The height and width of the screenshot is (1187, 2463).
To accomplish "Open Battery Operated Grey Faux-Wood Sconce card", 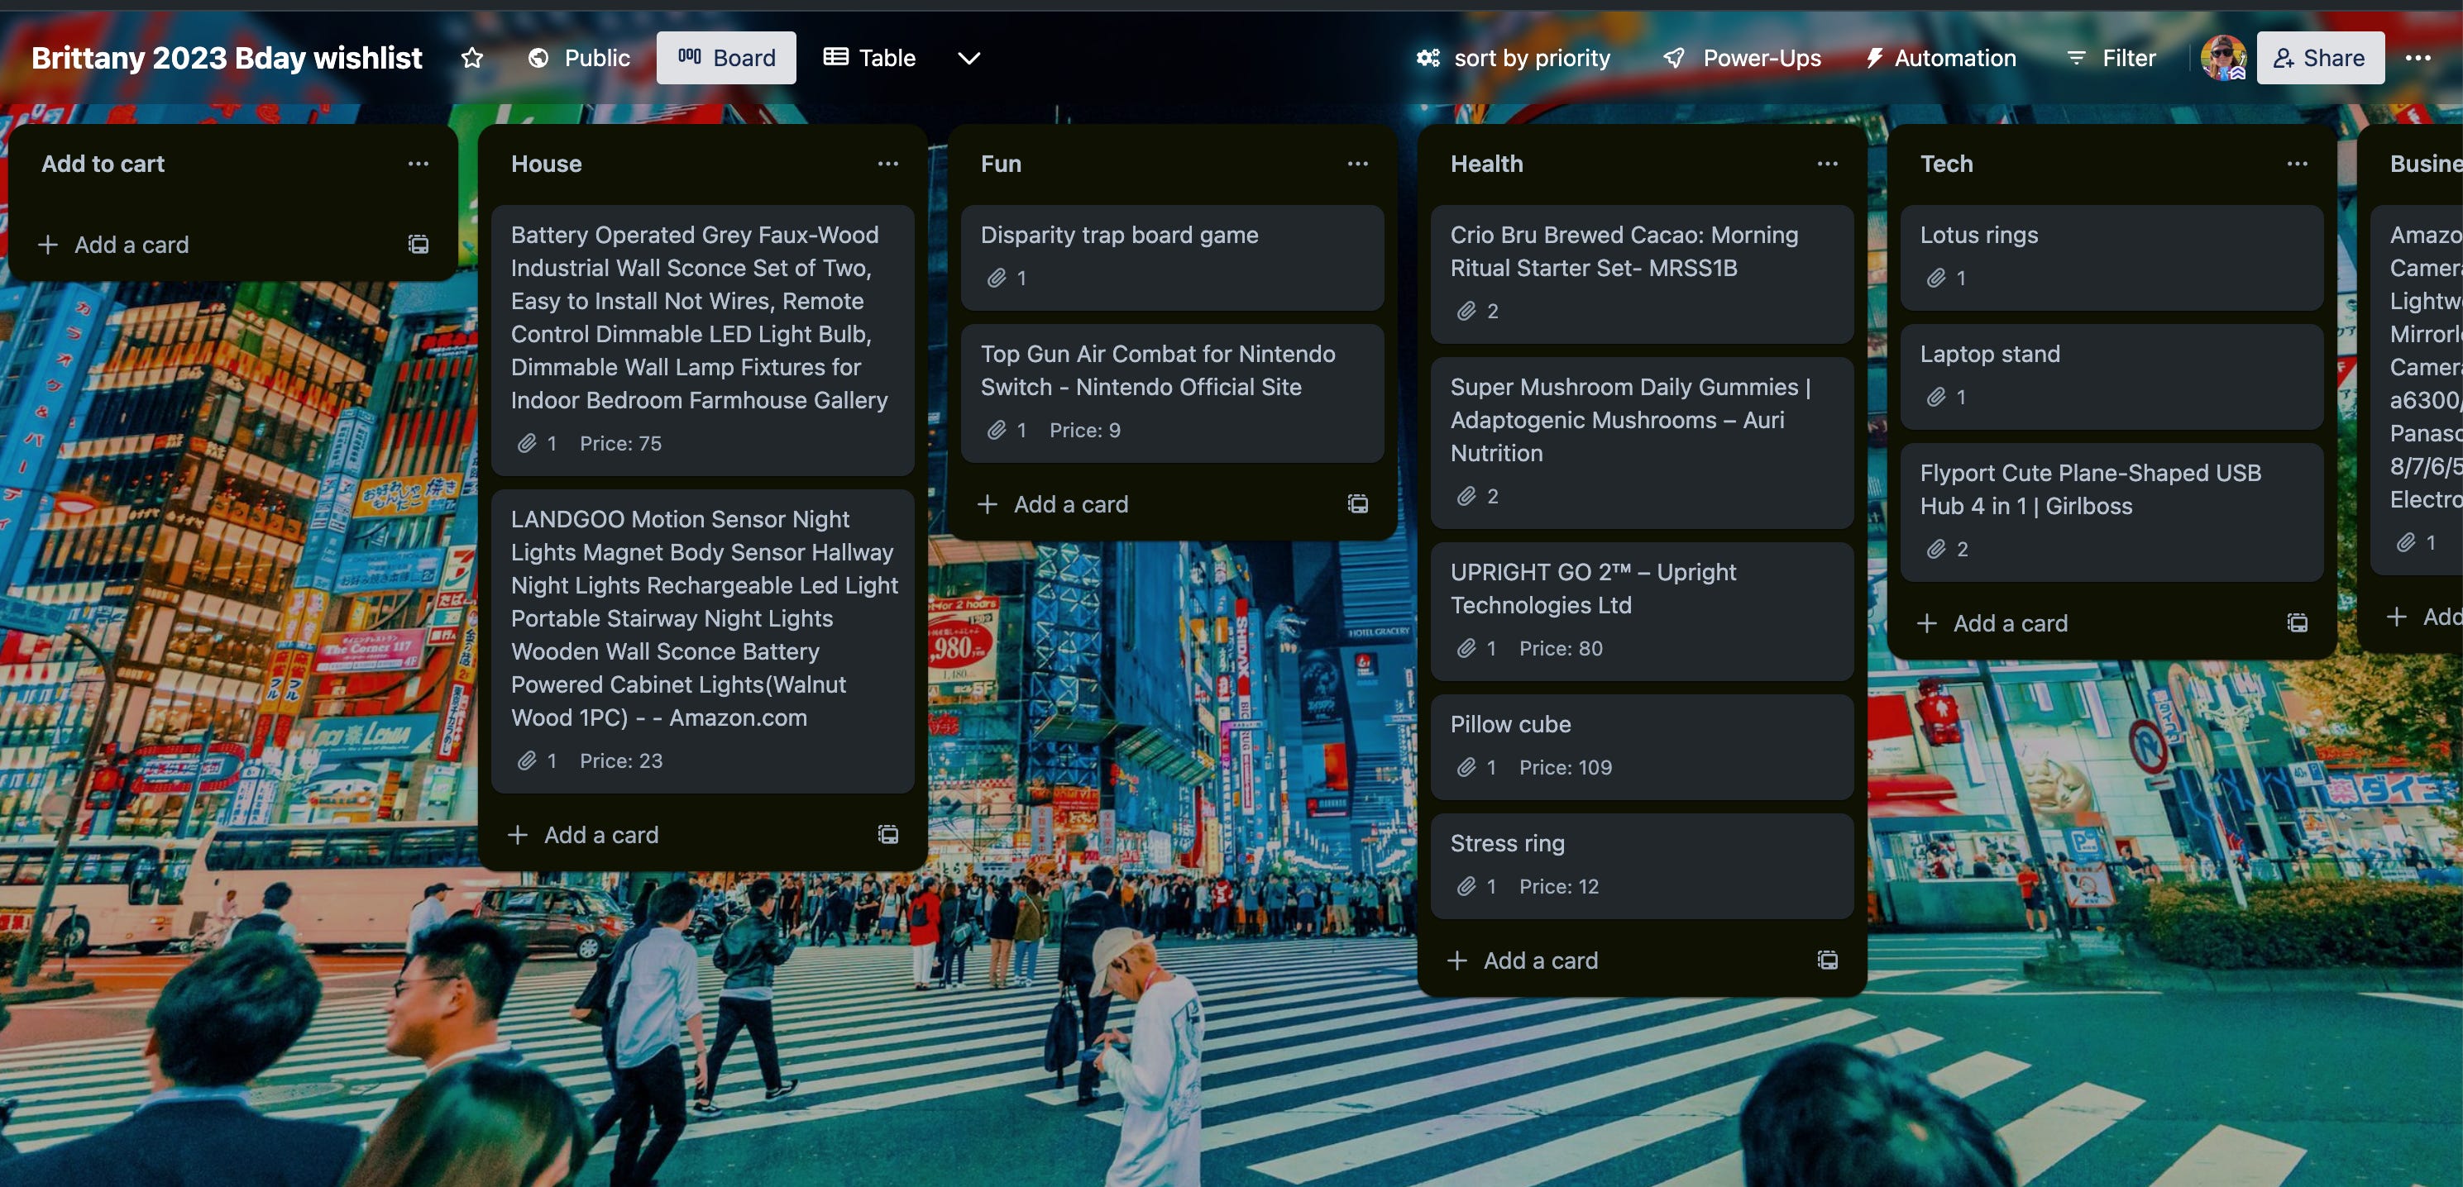I will 703,341.
